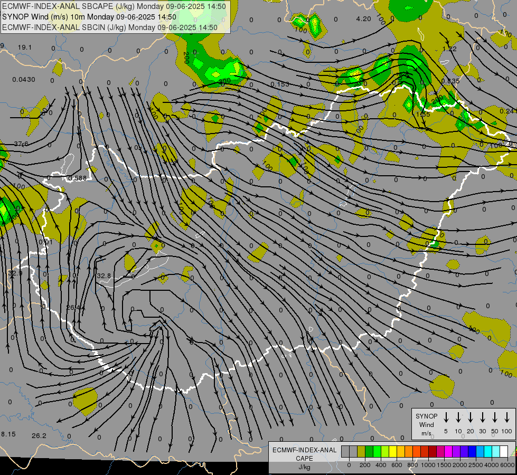Click the '300' contour label on the map
This screenshot has width=517, height=475.
coord(224,81)
